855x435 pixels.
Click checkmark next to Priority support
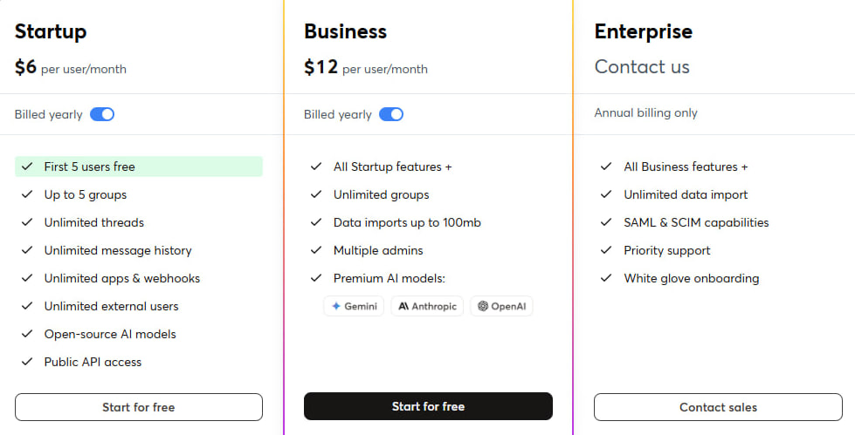coord(606,250)
